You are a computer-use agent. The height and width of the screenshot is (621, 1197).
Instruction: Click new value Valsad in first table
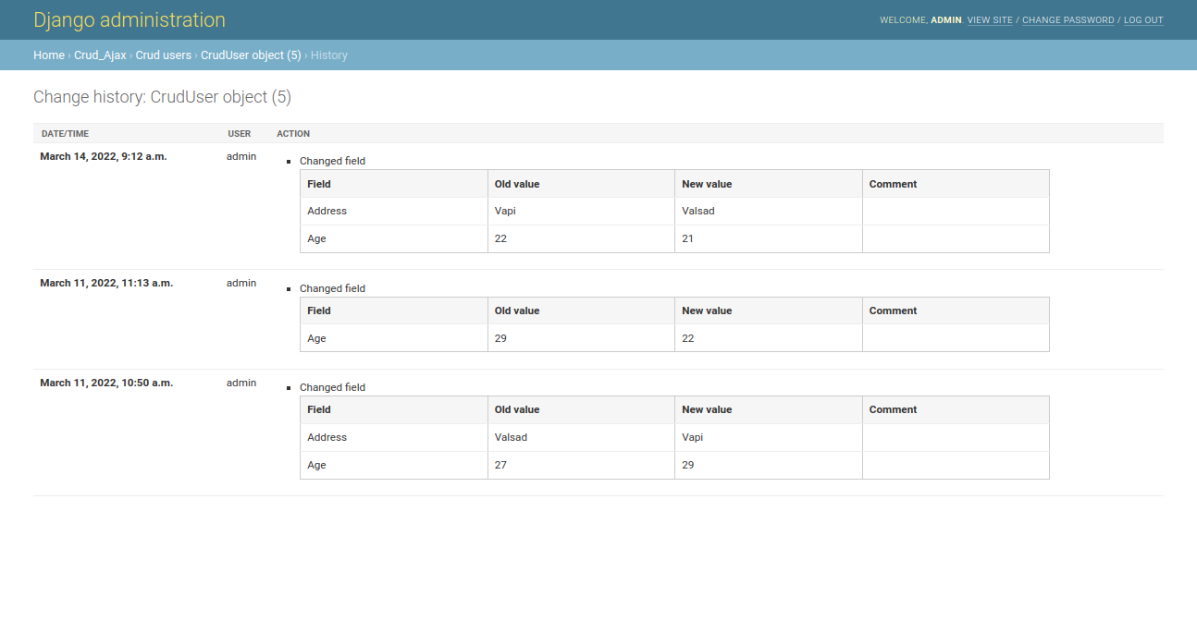(x=698, y=211)
